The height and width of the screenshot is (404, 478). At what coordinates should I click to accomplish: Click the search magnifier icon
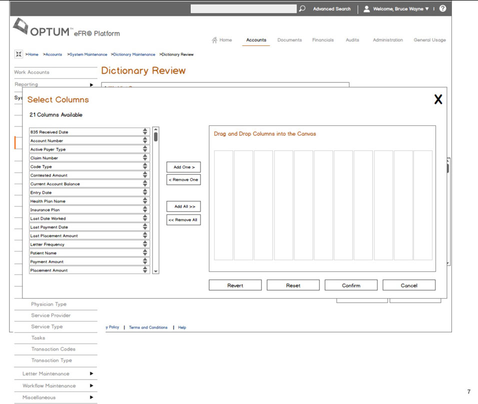302,9
